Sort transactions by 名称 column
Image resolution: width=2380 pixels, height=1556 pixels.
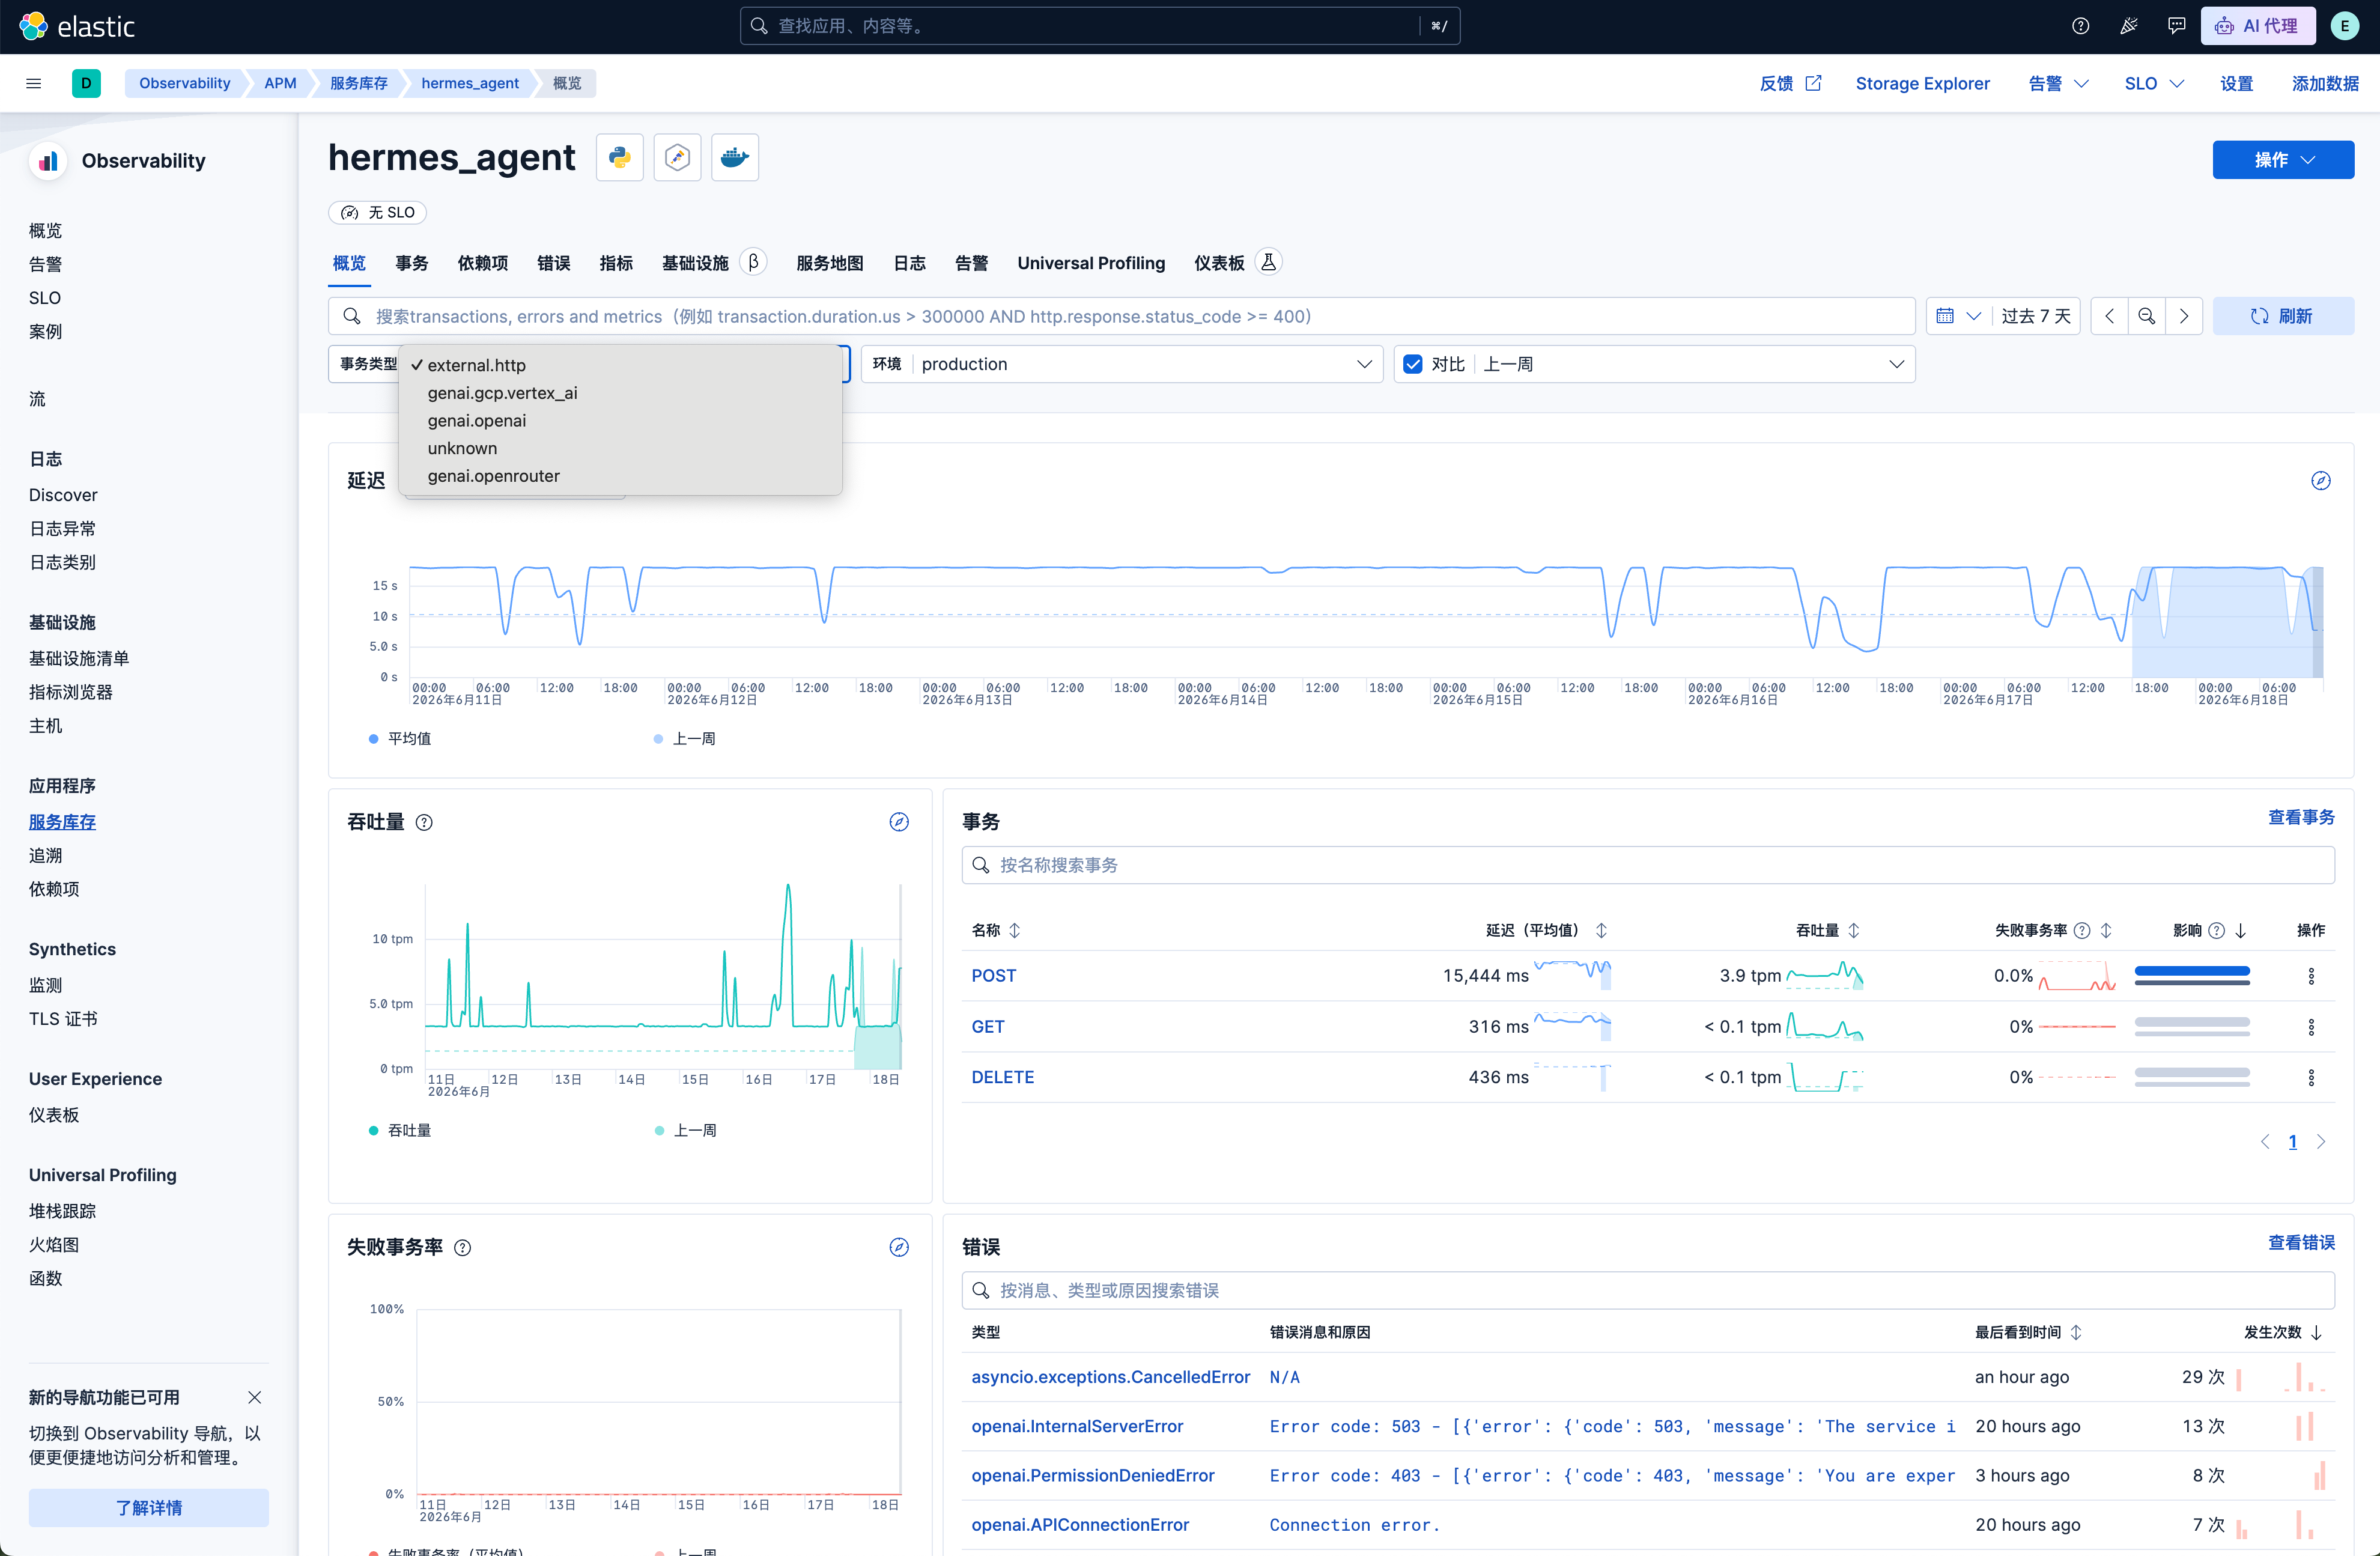[996, 930]
